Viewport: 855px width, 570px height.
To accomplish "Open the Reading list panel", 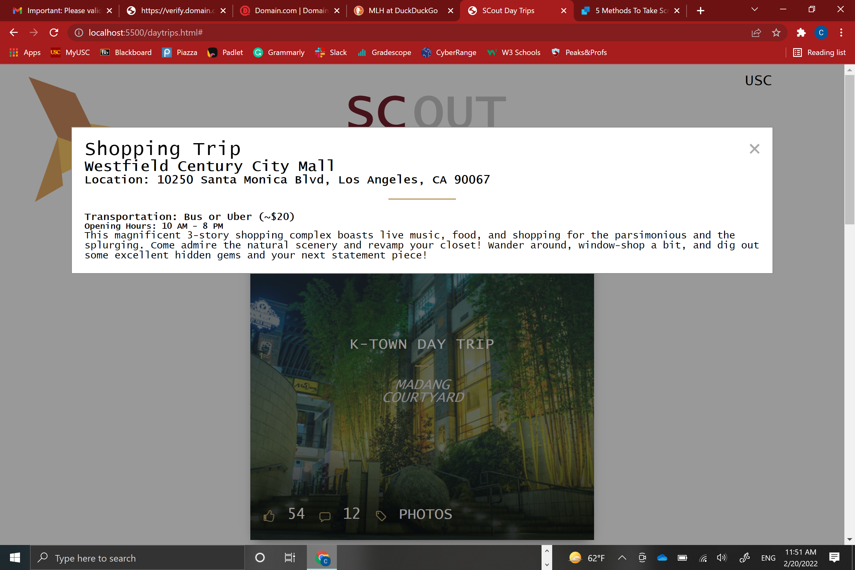I will pyautogui.click(x=819, y=52).
